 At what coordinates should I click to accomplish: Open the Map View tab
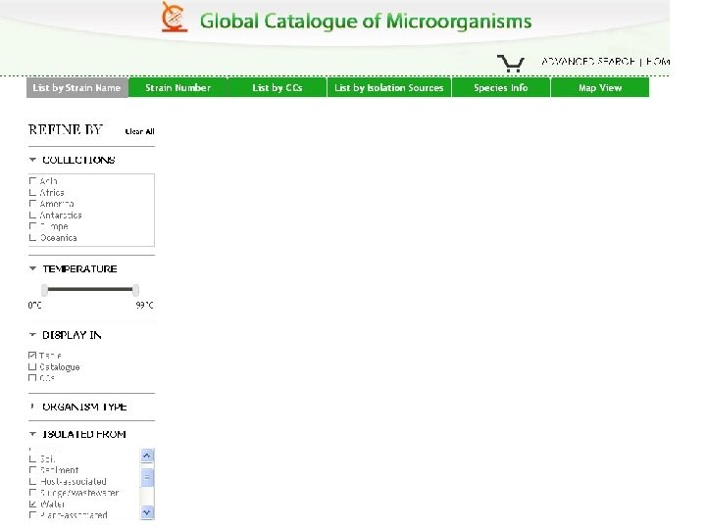tap(599, 88)
